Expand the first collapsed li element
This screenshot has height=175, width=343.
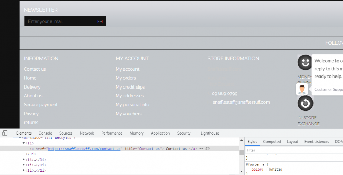(x=24, y=160)
